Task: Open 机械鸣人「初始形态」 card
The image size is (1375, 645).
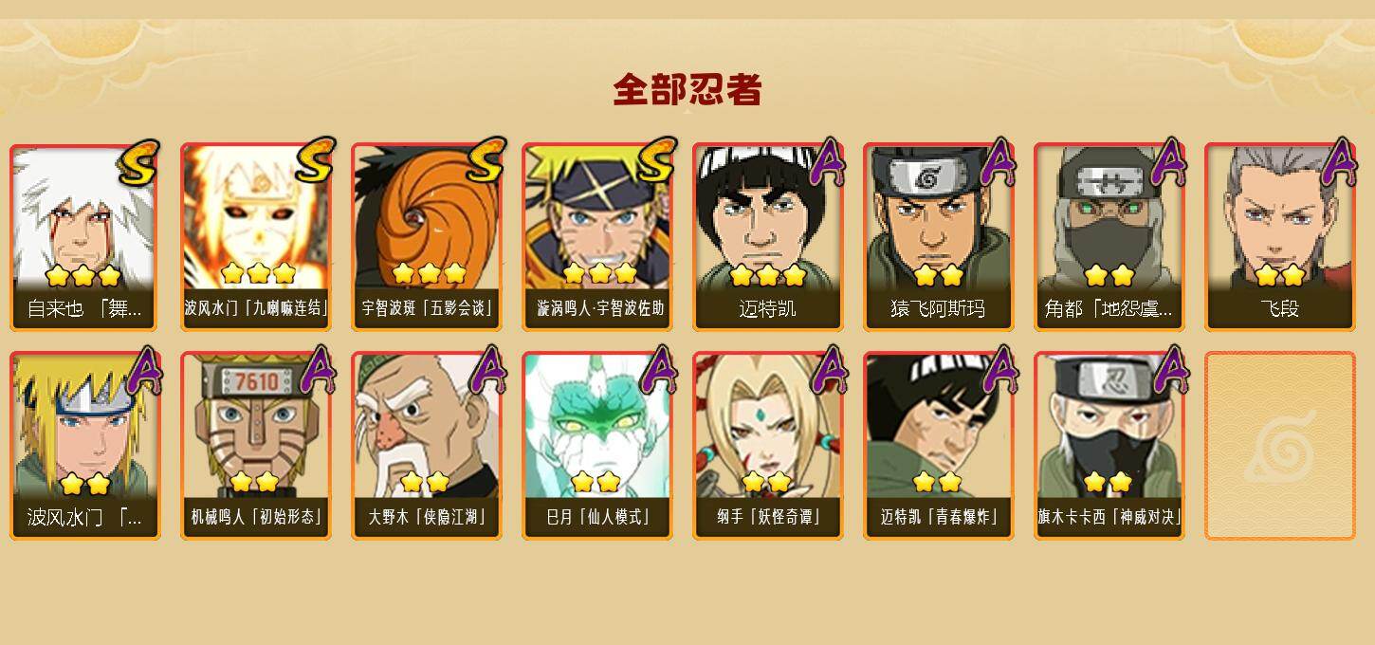Action: (256, 446)
